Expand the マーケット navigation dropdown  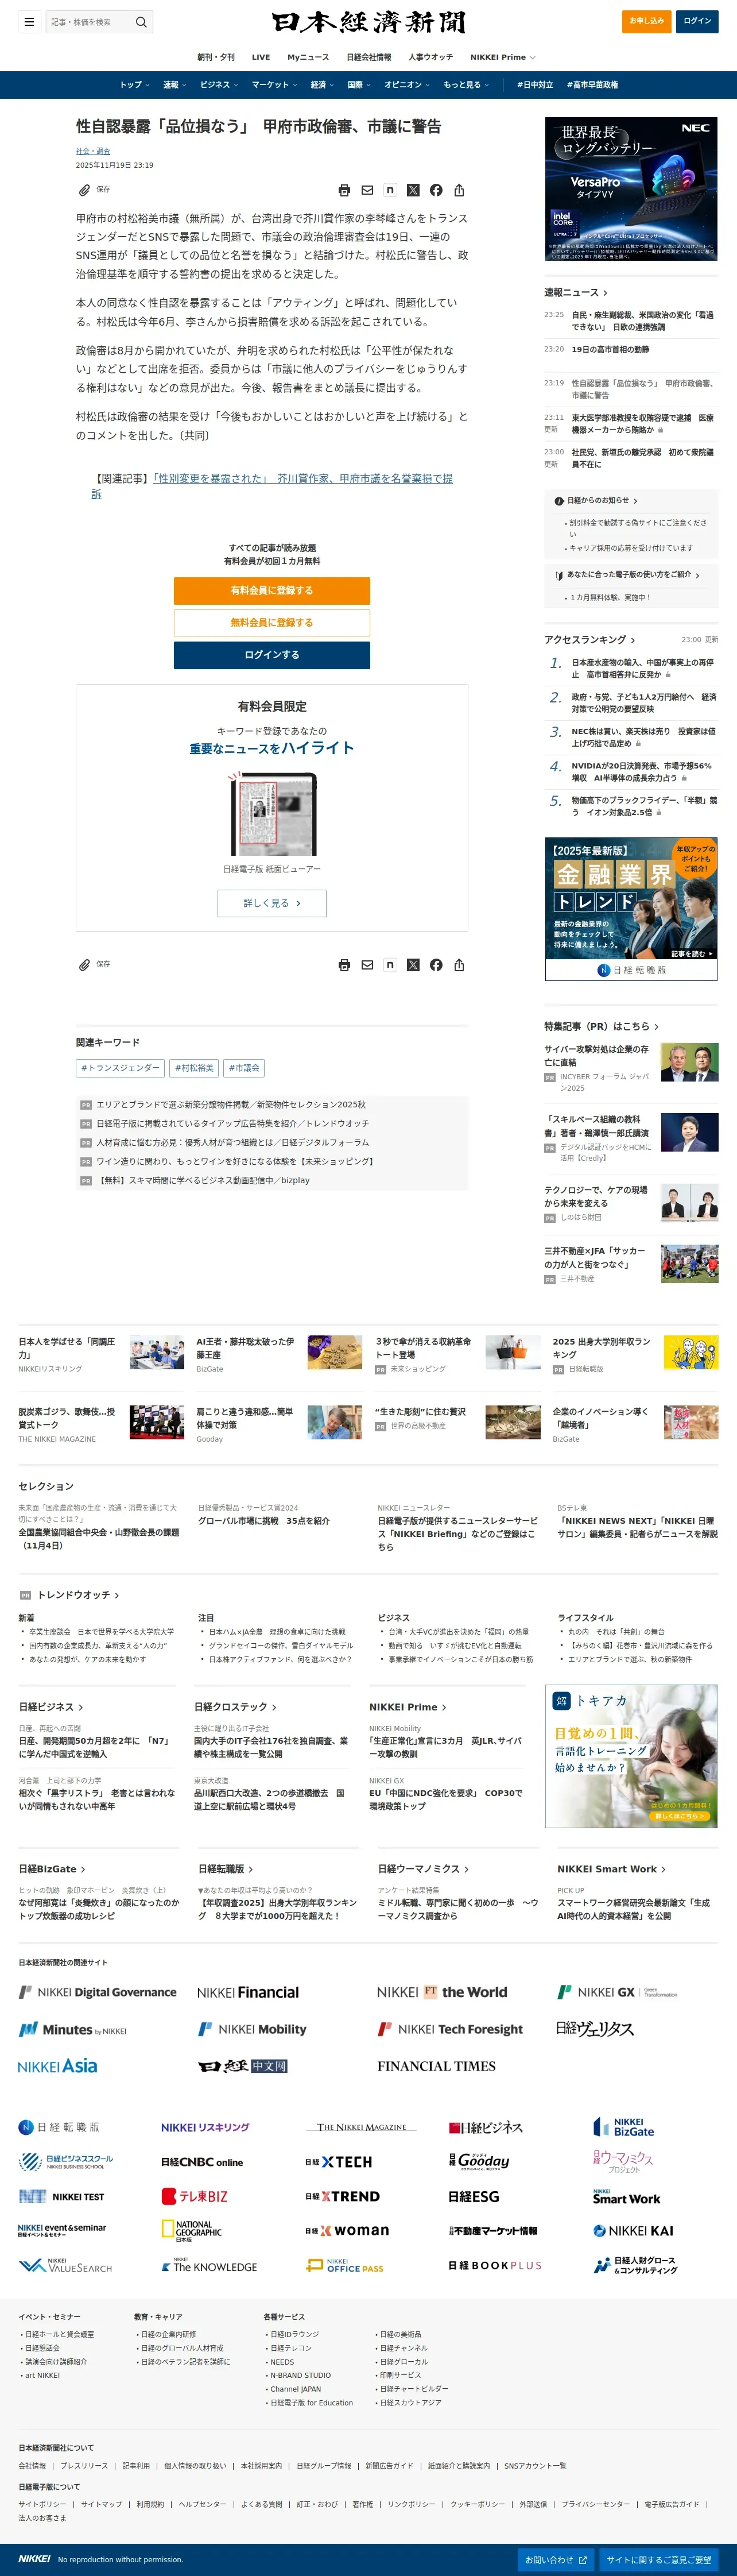click(274, 85)
